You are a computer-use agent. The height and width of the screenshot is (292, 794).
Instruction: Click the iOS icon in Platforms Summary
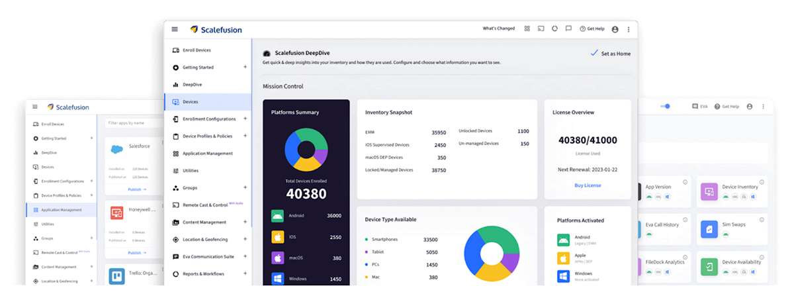278,236
